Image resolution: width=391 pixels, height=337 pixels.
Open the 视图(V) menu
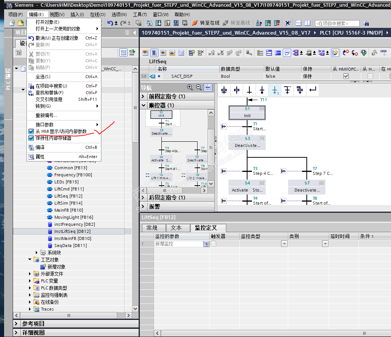[57, 15]
